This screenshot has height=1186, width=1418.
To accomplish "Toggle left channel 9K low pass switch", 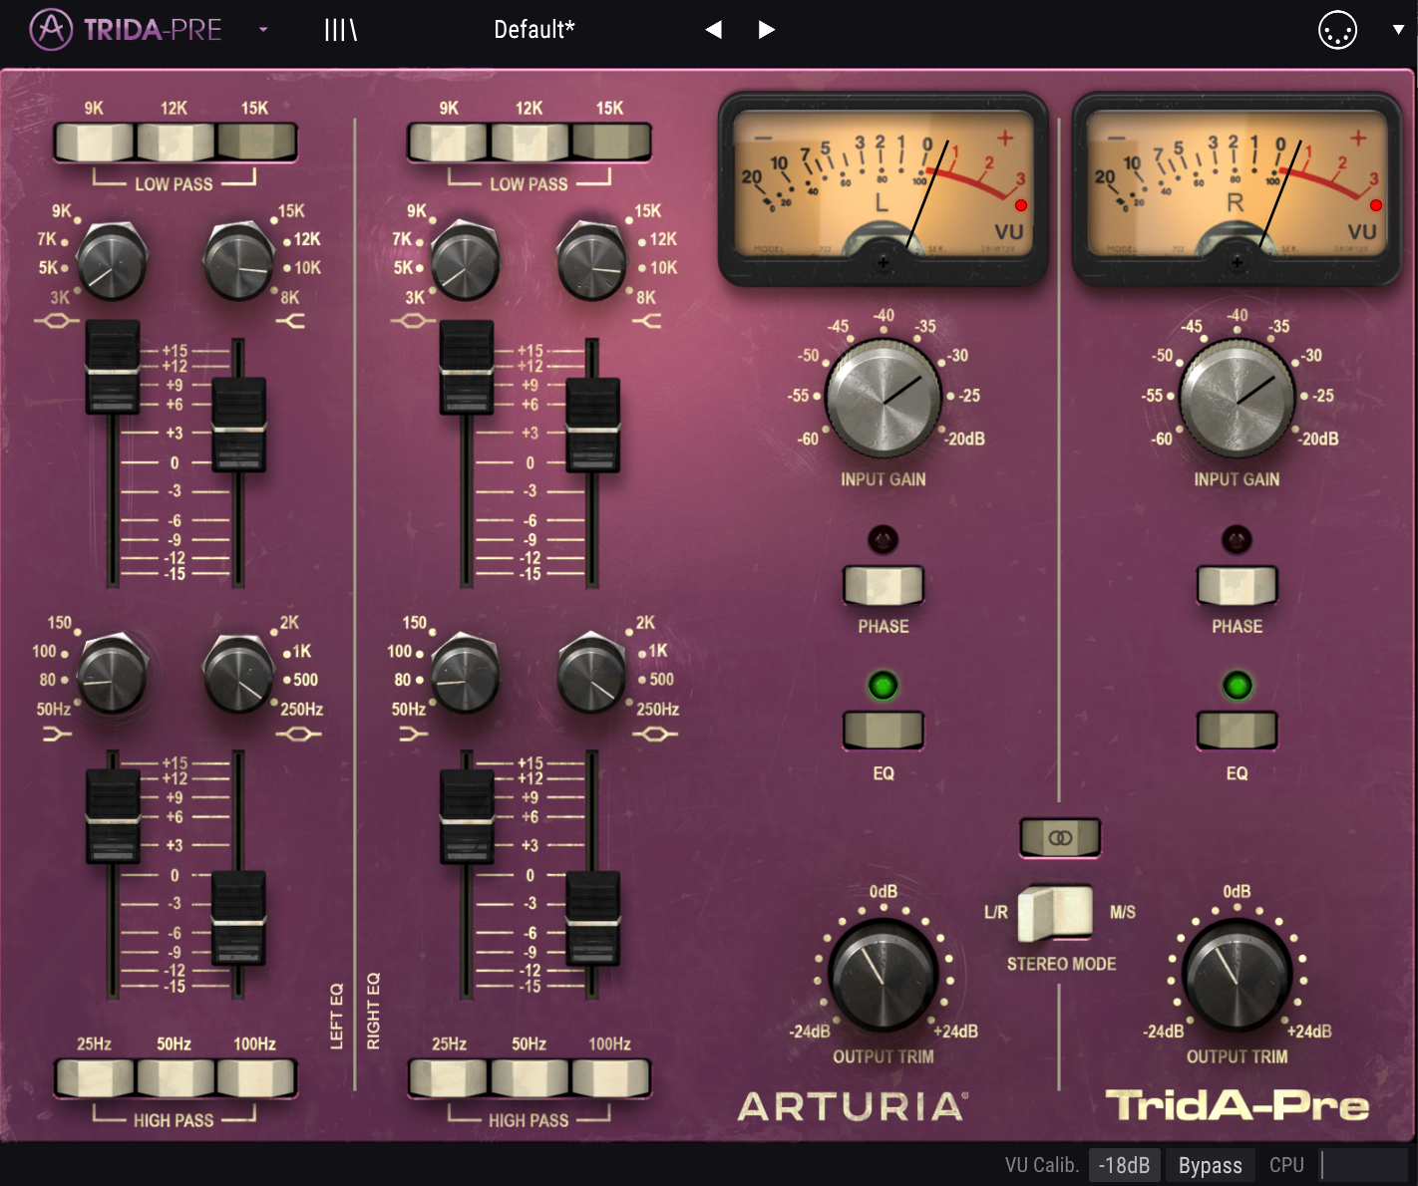I will coord(95,142).
